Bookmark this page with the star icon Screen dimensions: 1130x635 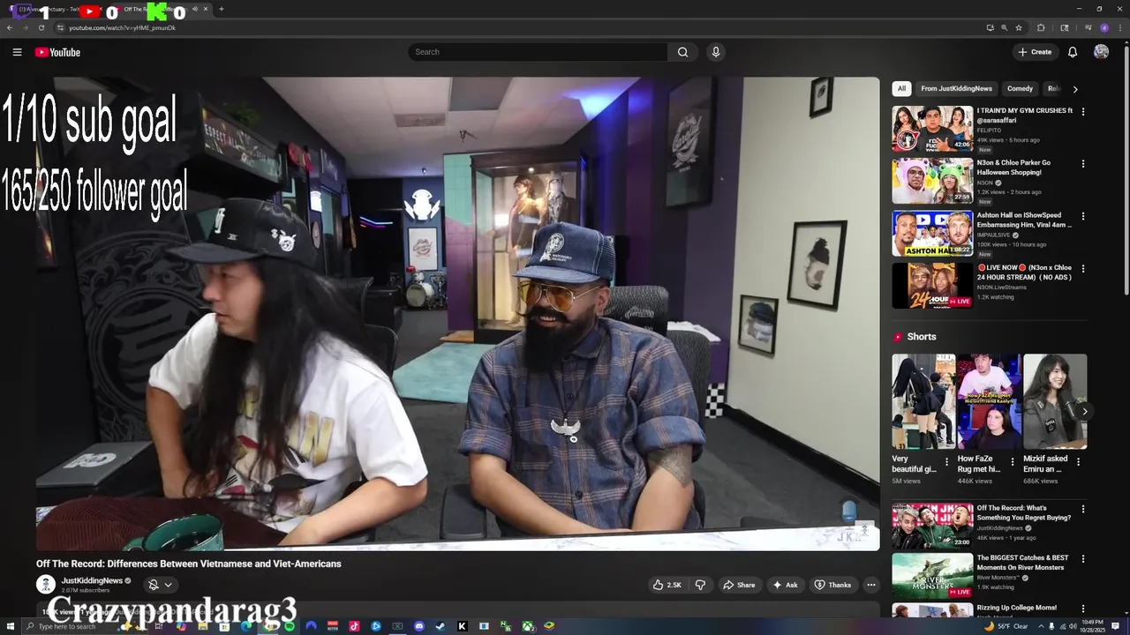(x=1018, y=27)
